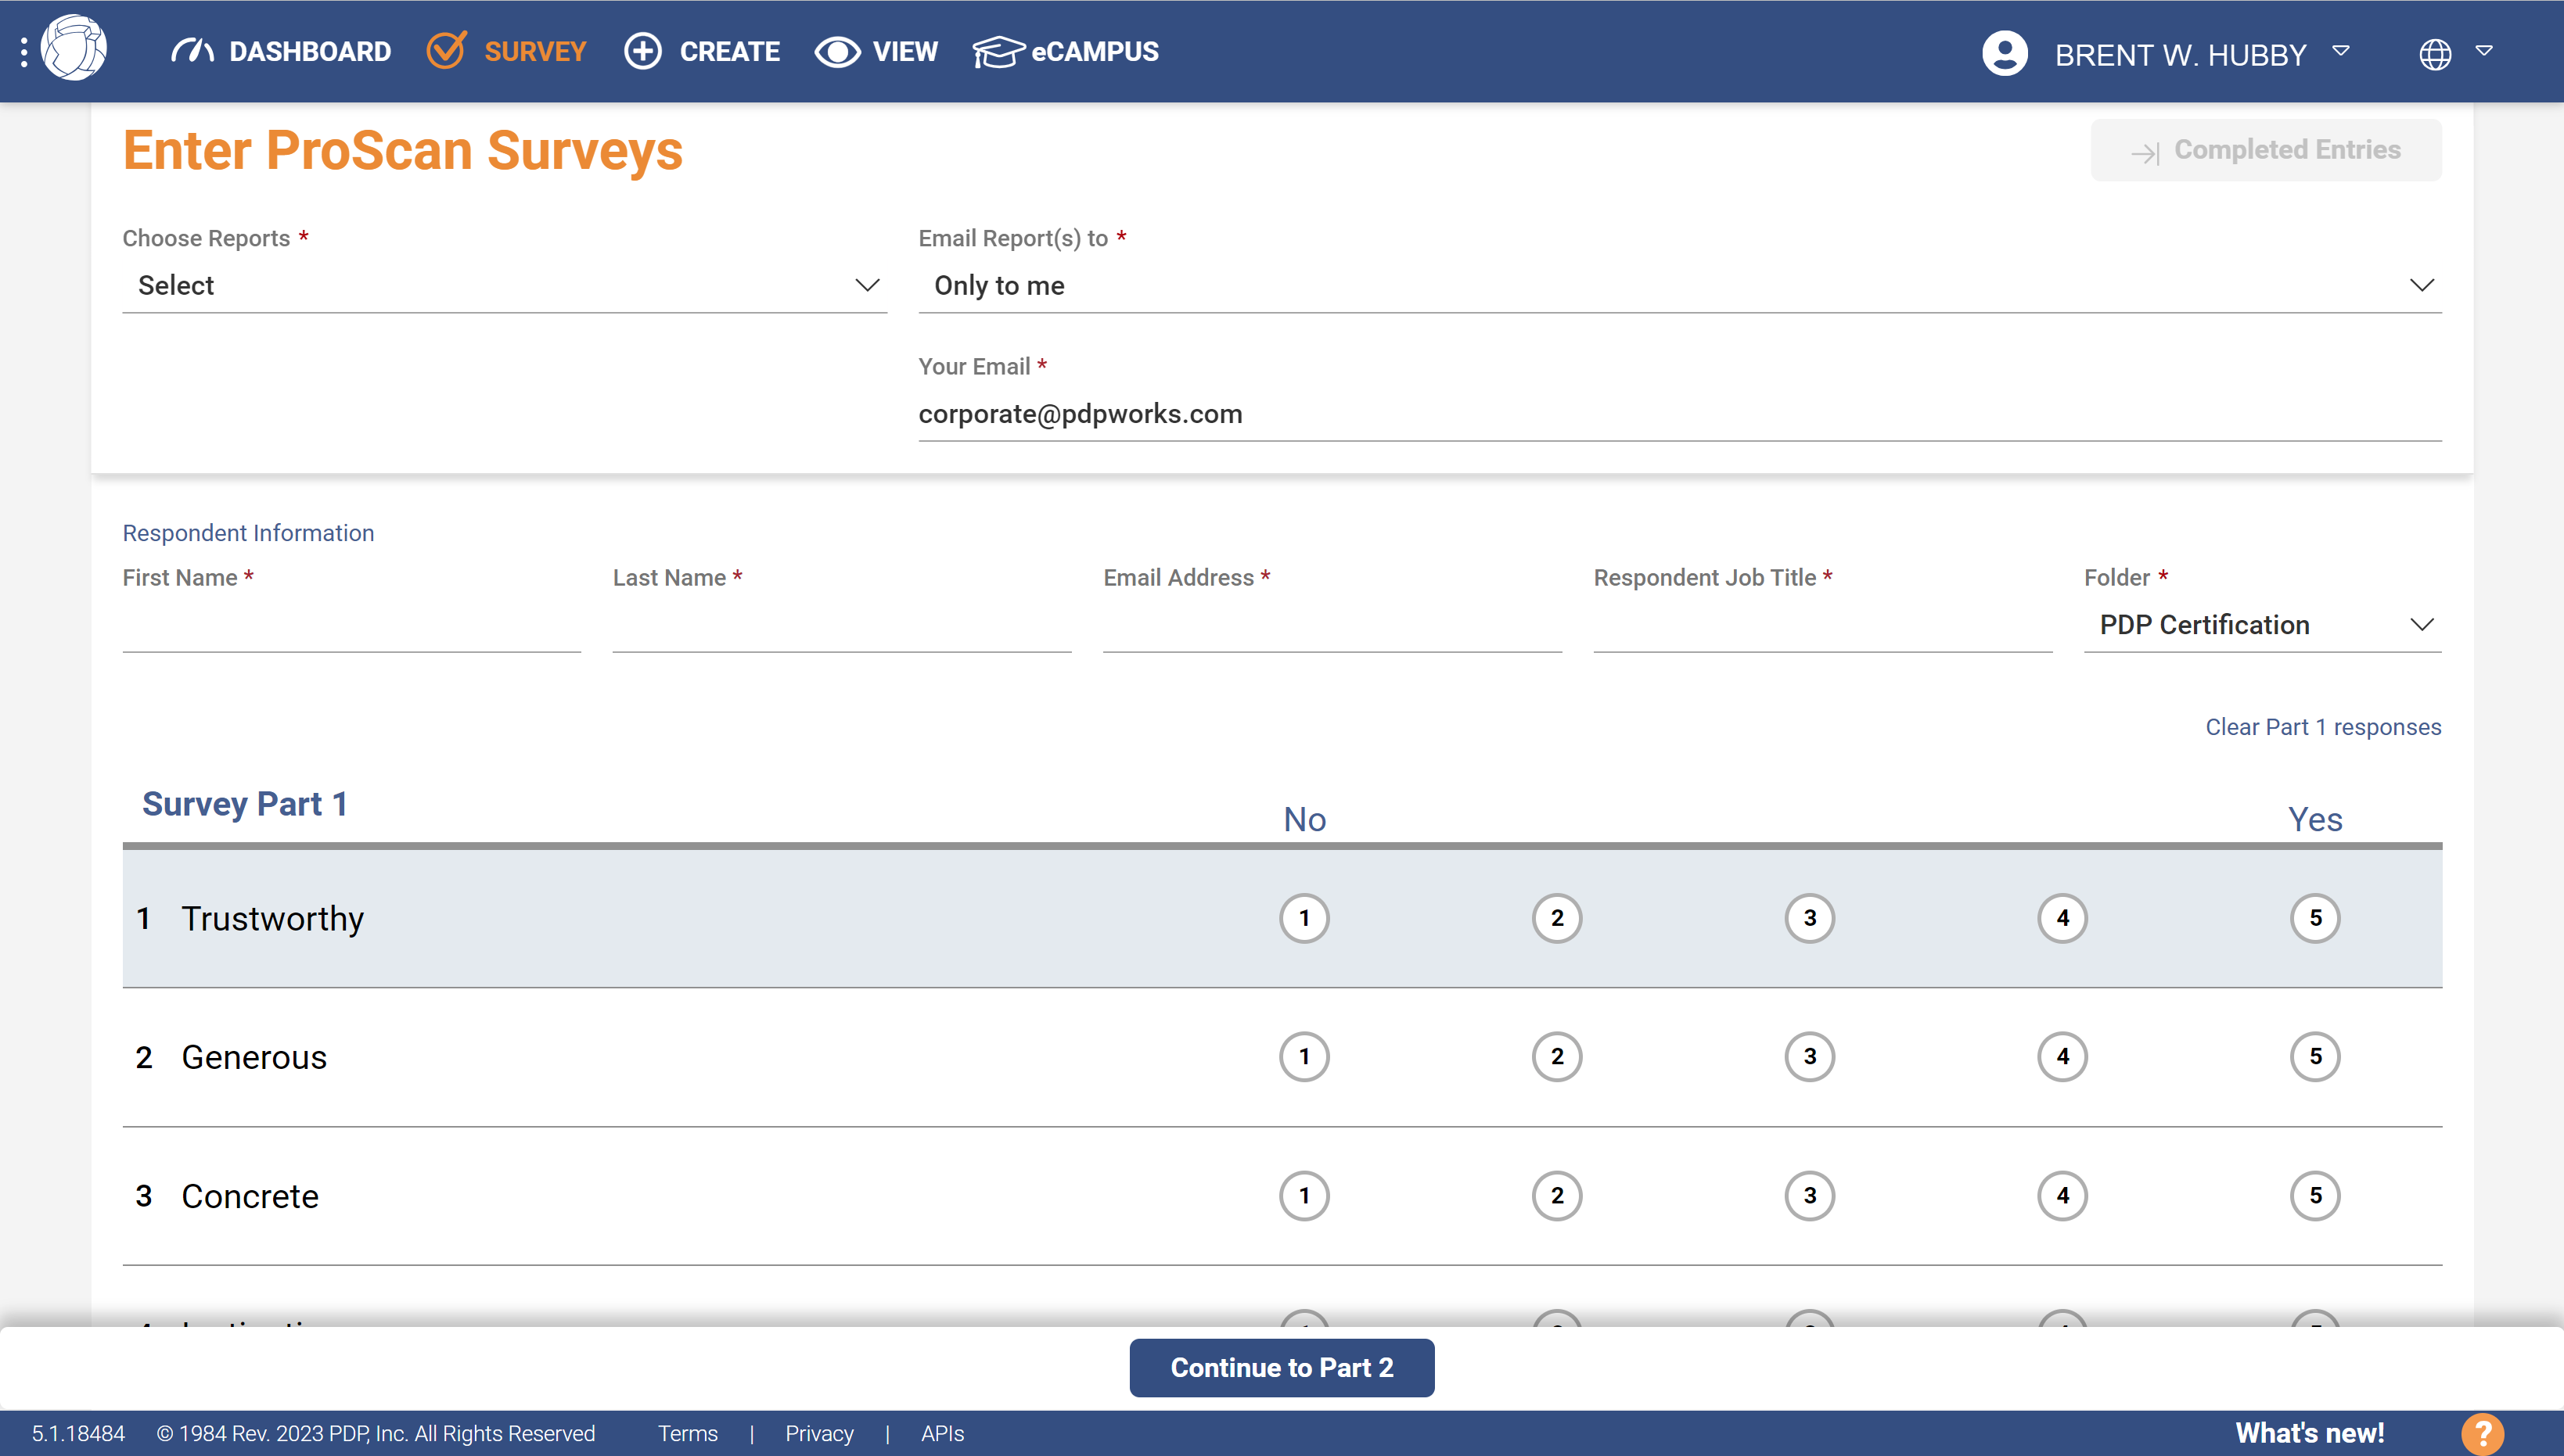Click Continue to Part 2

pos(1282,1367)
